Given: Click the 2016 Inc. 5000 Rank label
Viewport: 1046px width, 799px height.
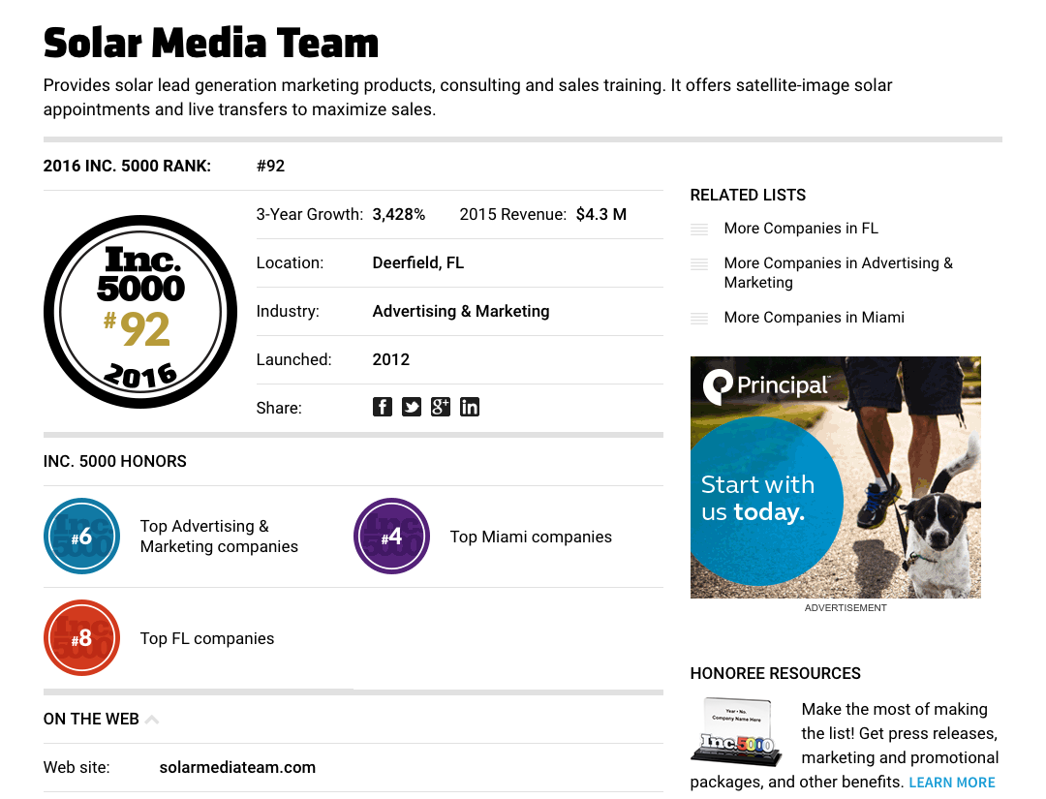Looking at the screenshot, I should pyautogui.click(x=128, y=166).
